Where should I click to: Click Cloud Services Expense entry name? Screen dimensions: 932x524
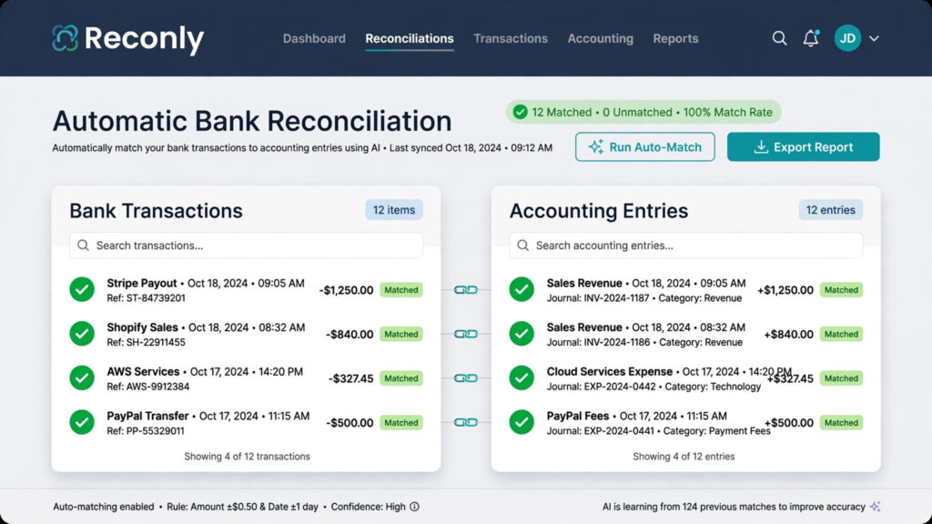pyautogui.click(x=609, y=372)
